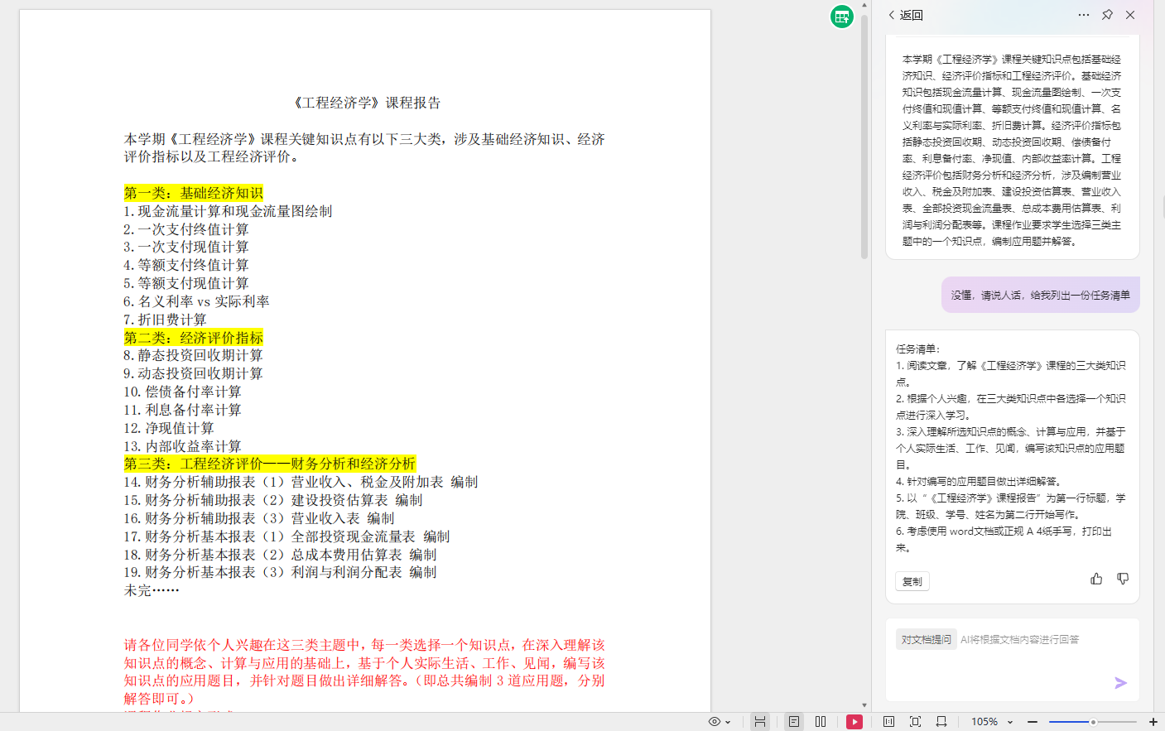Open the 105% zoom level dropdown

coord(992,722)
